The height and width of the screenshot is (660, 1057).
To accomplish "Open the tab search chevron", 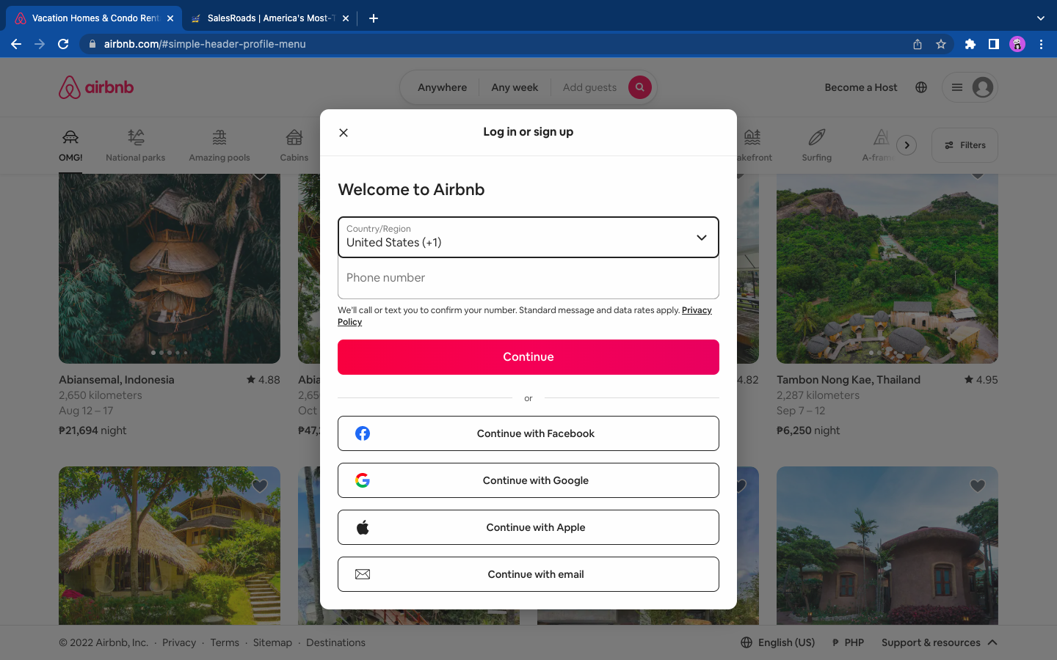I will coord(1041,18).
